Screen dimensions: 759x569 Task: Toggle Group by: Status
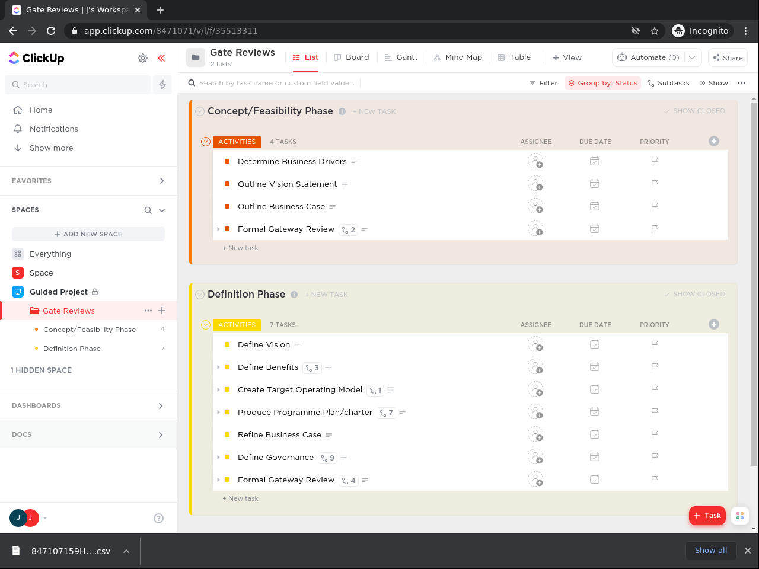[x=602, y=83]
